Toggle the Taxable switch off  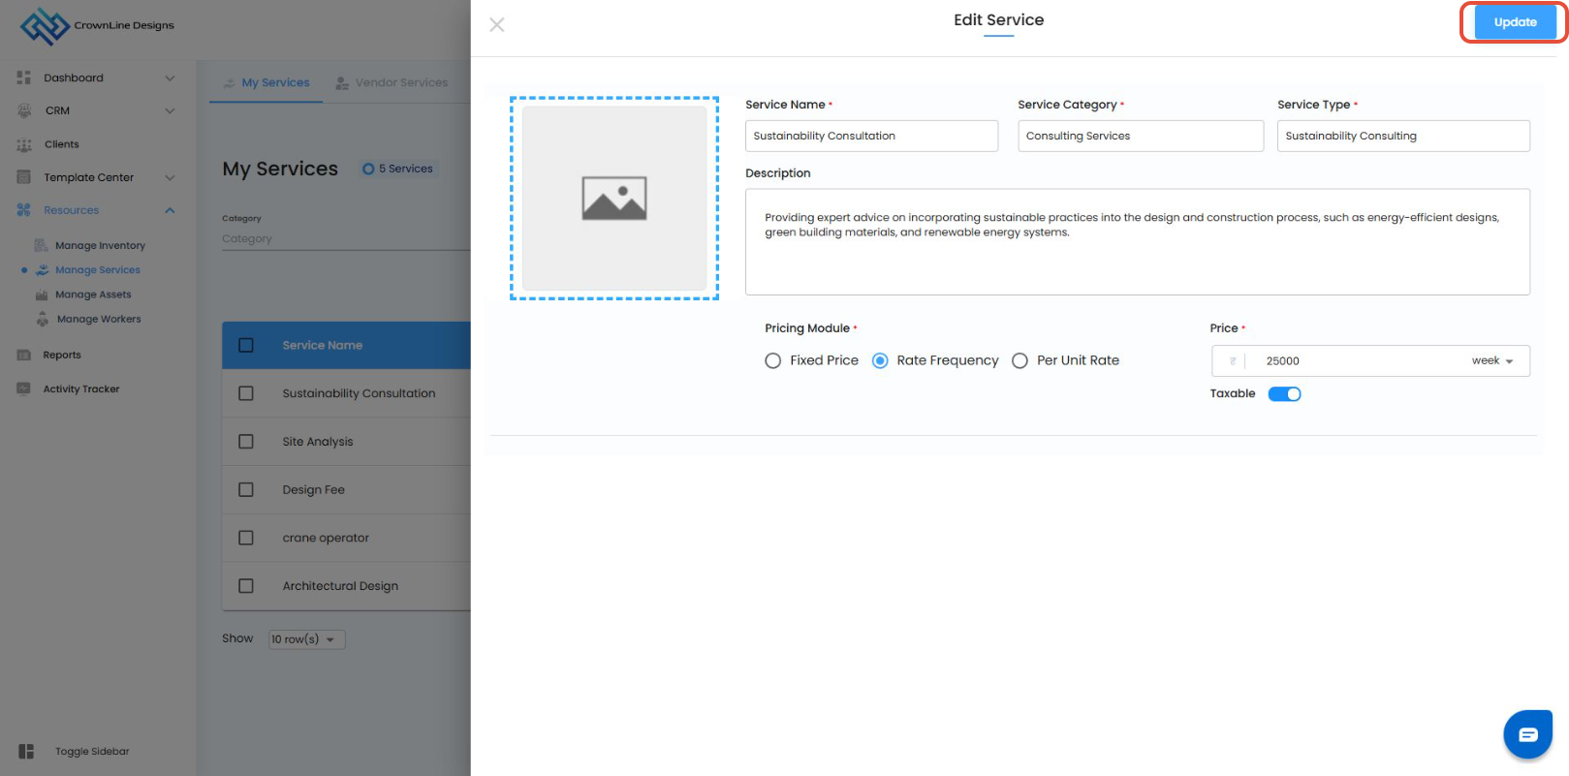point(1285,394)
